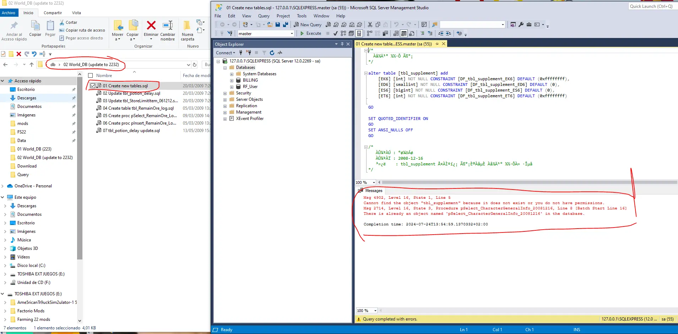Click the Cambiar nombre icon in File Explorer ribbon

[x=168, y=25]
